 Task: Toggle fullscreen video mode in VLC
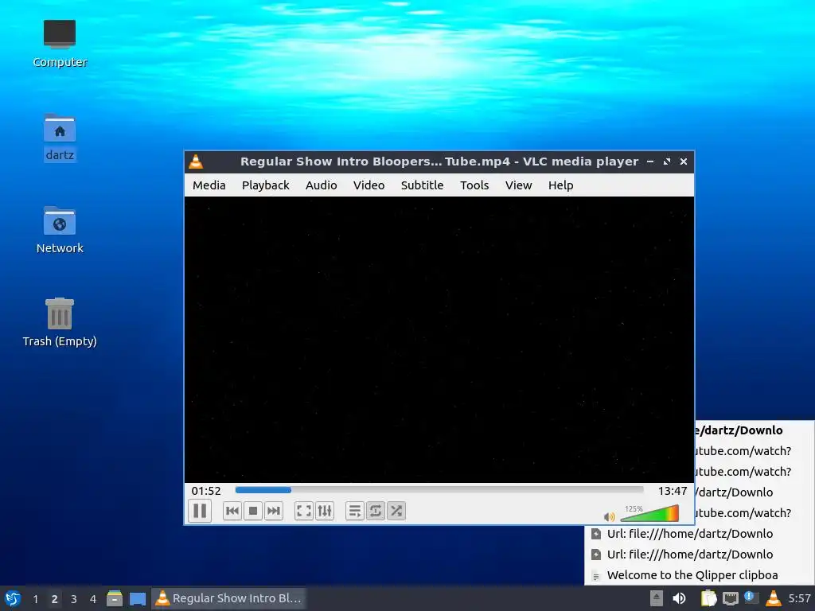303,511
